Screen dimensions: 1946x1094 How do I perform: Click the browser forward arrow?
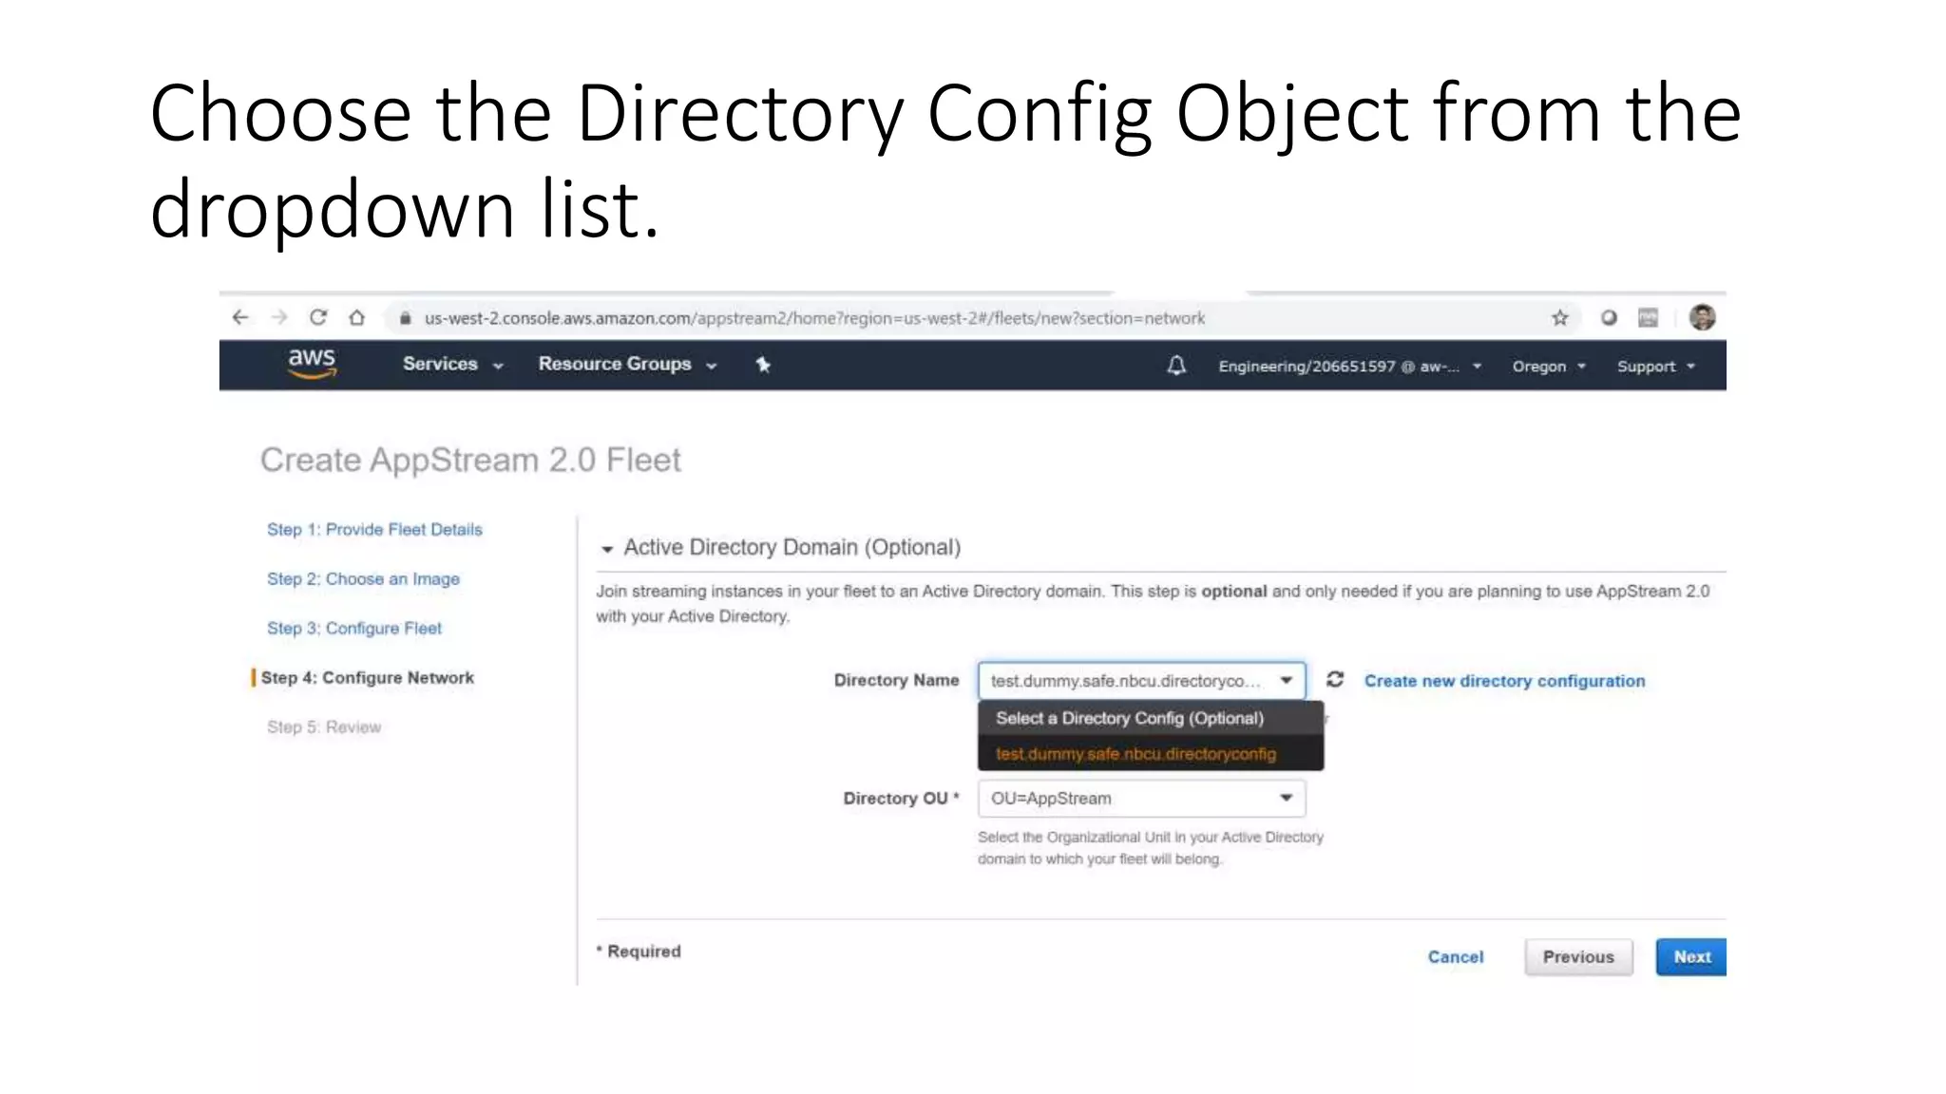point(279,318)
